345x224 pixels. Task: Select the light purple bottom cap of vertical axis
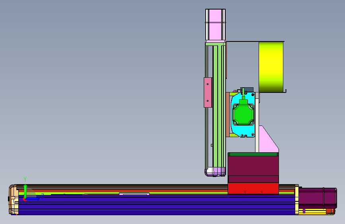[215, 172]
